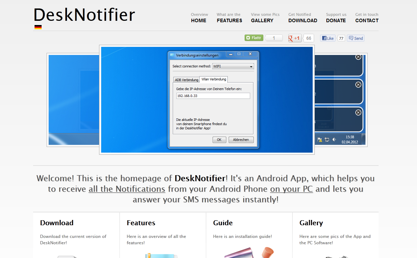The height and width of the screenshot is (258, 417).
Task: Show the left slideshow image
Action: 74,100
